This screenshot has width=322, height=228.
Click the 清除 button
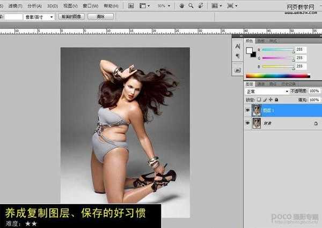point(100,17)
